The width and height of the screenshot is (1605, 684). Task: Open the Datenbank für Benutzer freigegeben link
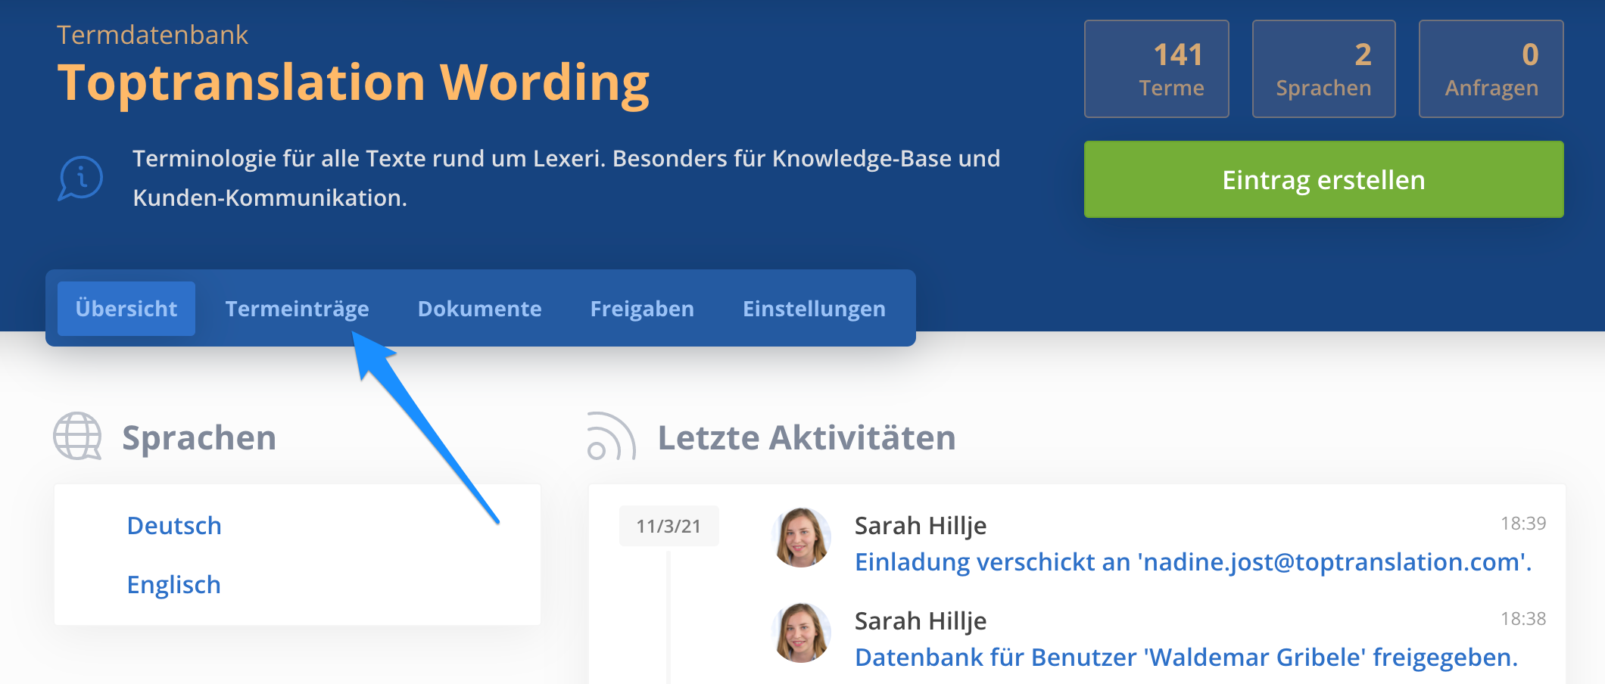pyautogui.click(x=1186, y=658)
